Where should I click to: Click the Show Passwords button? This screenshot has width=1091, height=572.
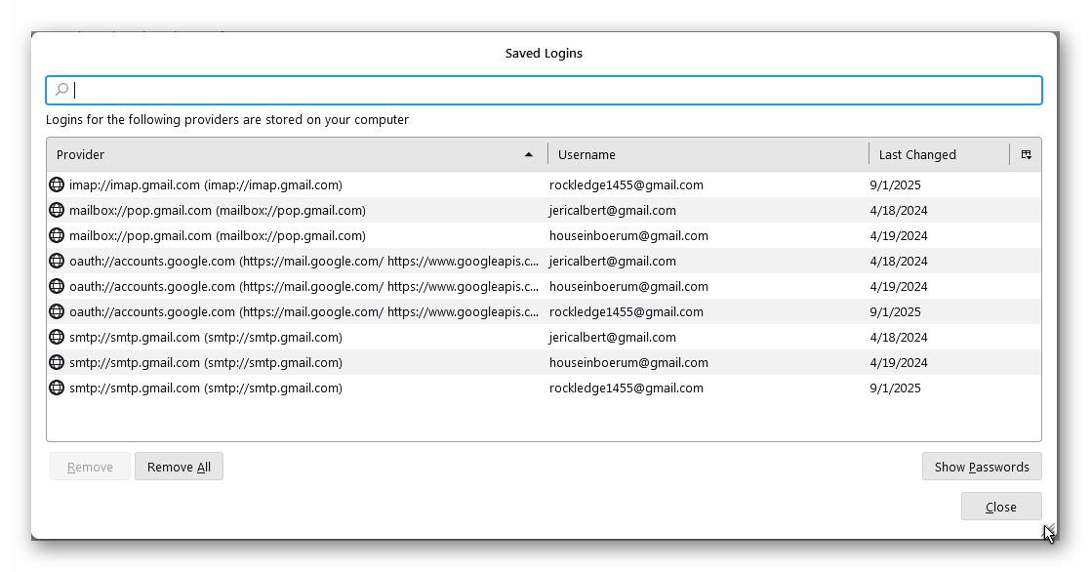[x=981, y=467]
